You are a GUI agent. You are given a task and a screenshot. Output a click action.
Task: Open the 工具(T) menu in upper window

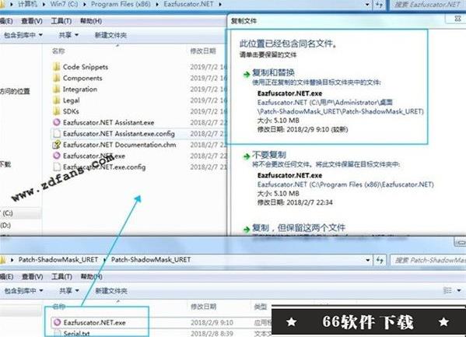coord(61,21)
